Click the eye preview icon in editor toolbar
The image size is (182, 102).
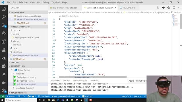pyautogui.click(x=163, y=8)
